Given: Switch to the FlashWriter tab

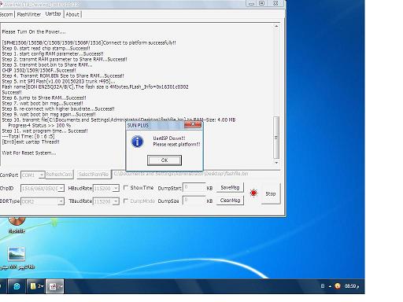Looking at the screenshot, I should pyautogui.click(x=29, y=14).
